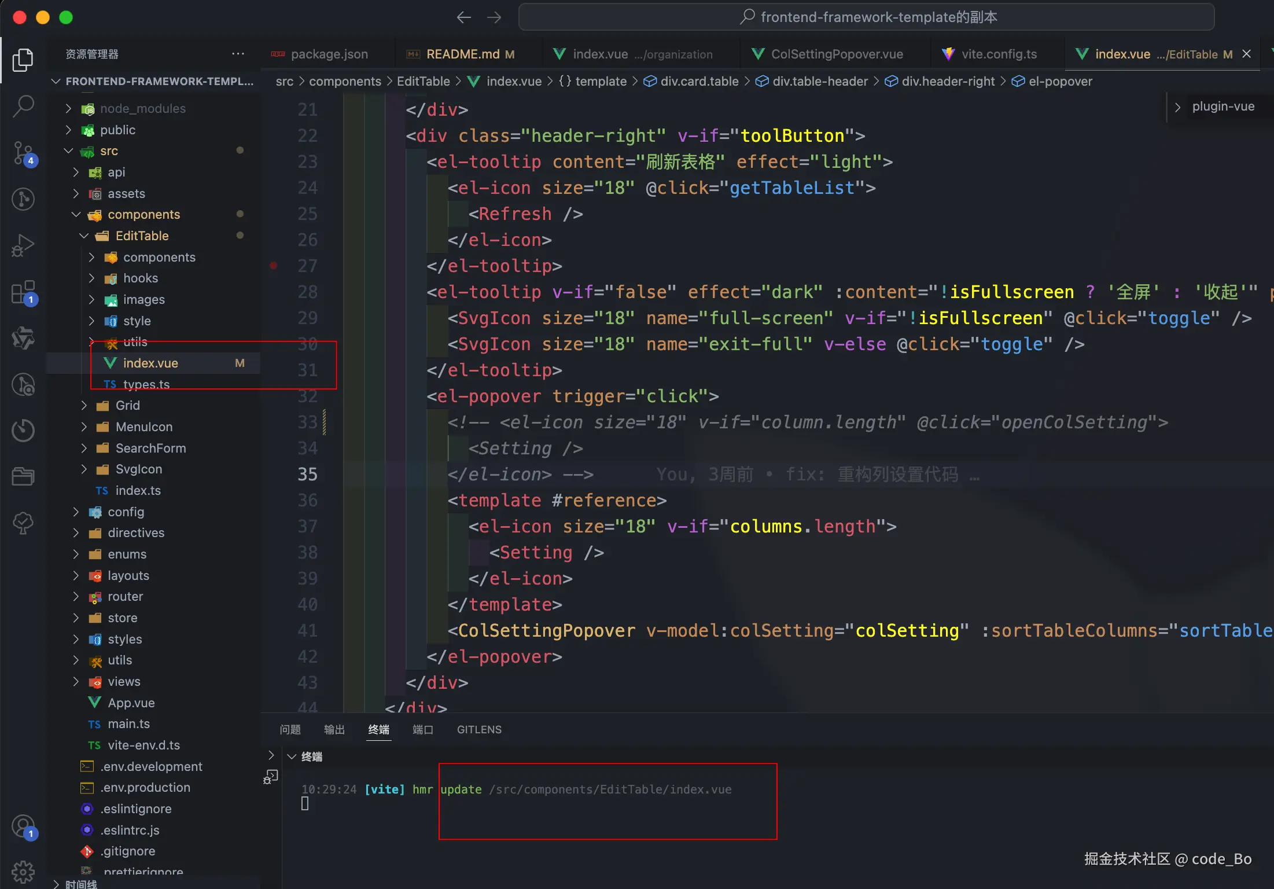Screen dimensions: 1274x889
Task: Click el-popover in the breadcrumb
Action: tap(1060, 82)
